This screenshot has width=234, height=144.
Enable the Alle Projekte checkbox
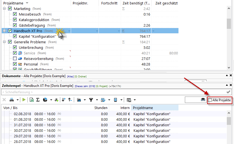pos(210,100)
